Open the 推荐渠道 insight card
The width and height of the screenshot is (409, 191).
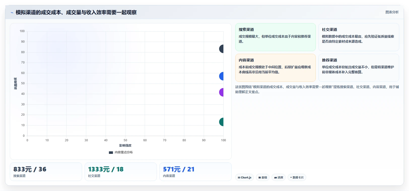tap(359, 68)
